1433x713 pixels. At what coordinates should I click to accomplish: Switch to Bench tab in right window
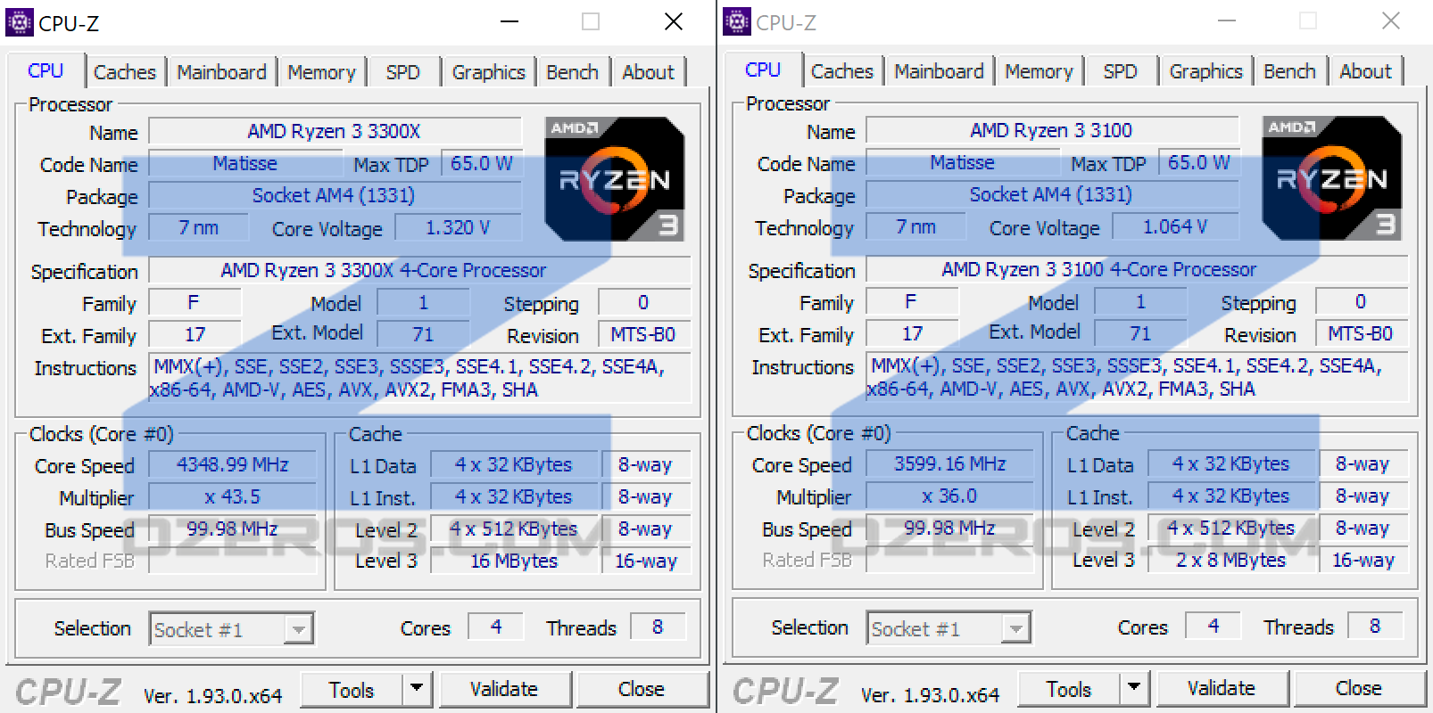pos(1289,71)
